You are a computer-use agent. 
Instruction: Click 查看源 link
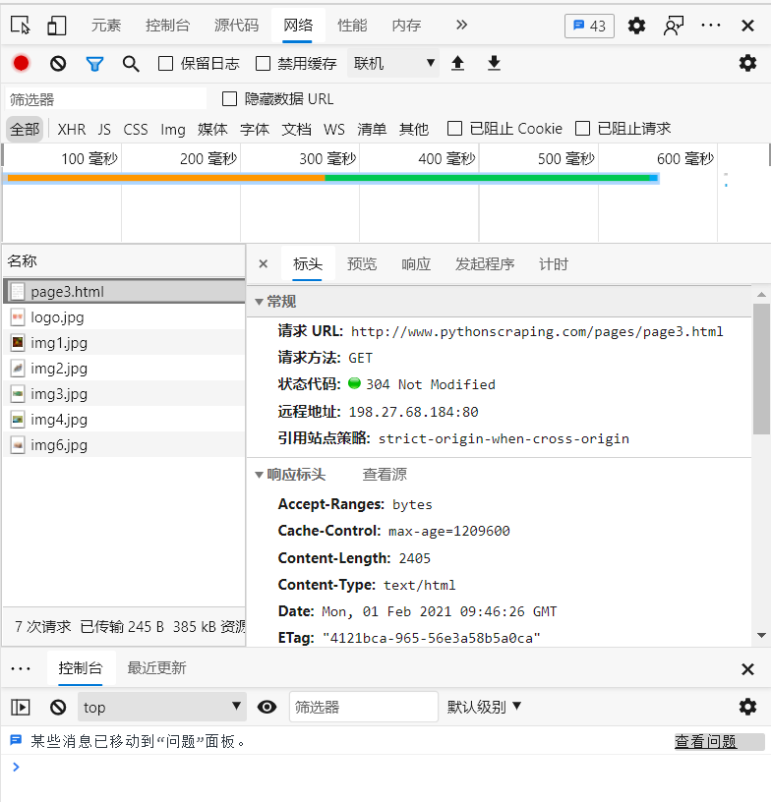coord(385,474)
